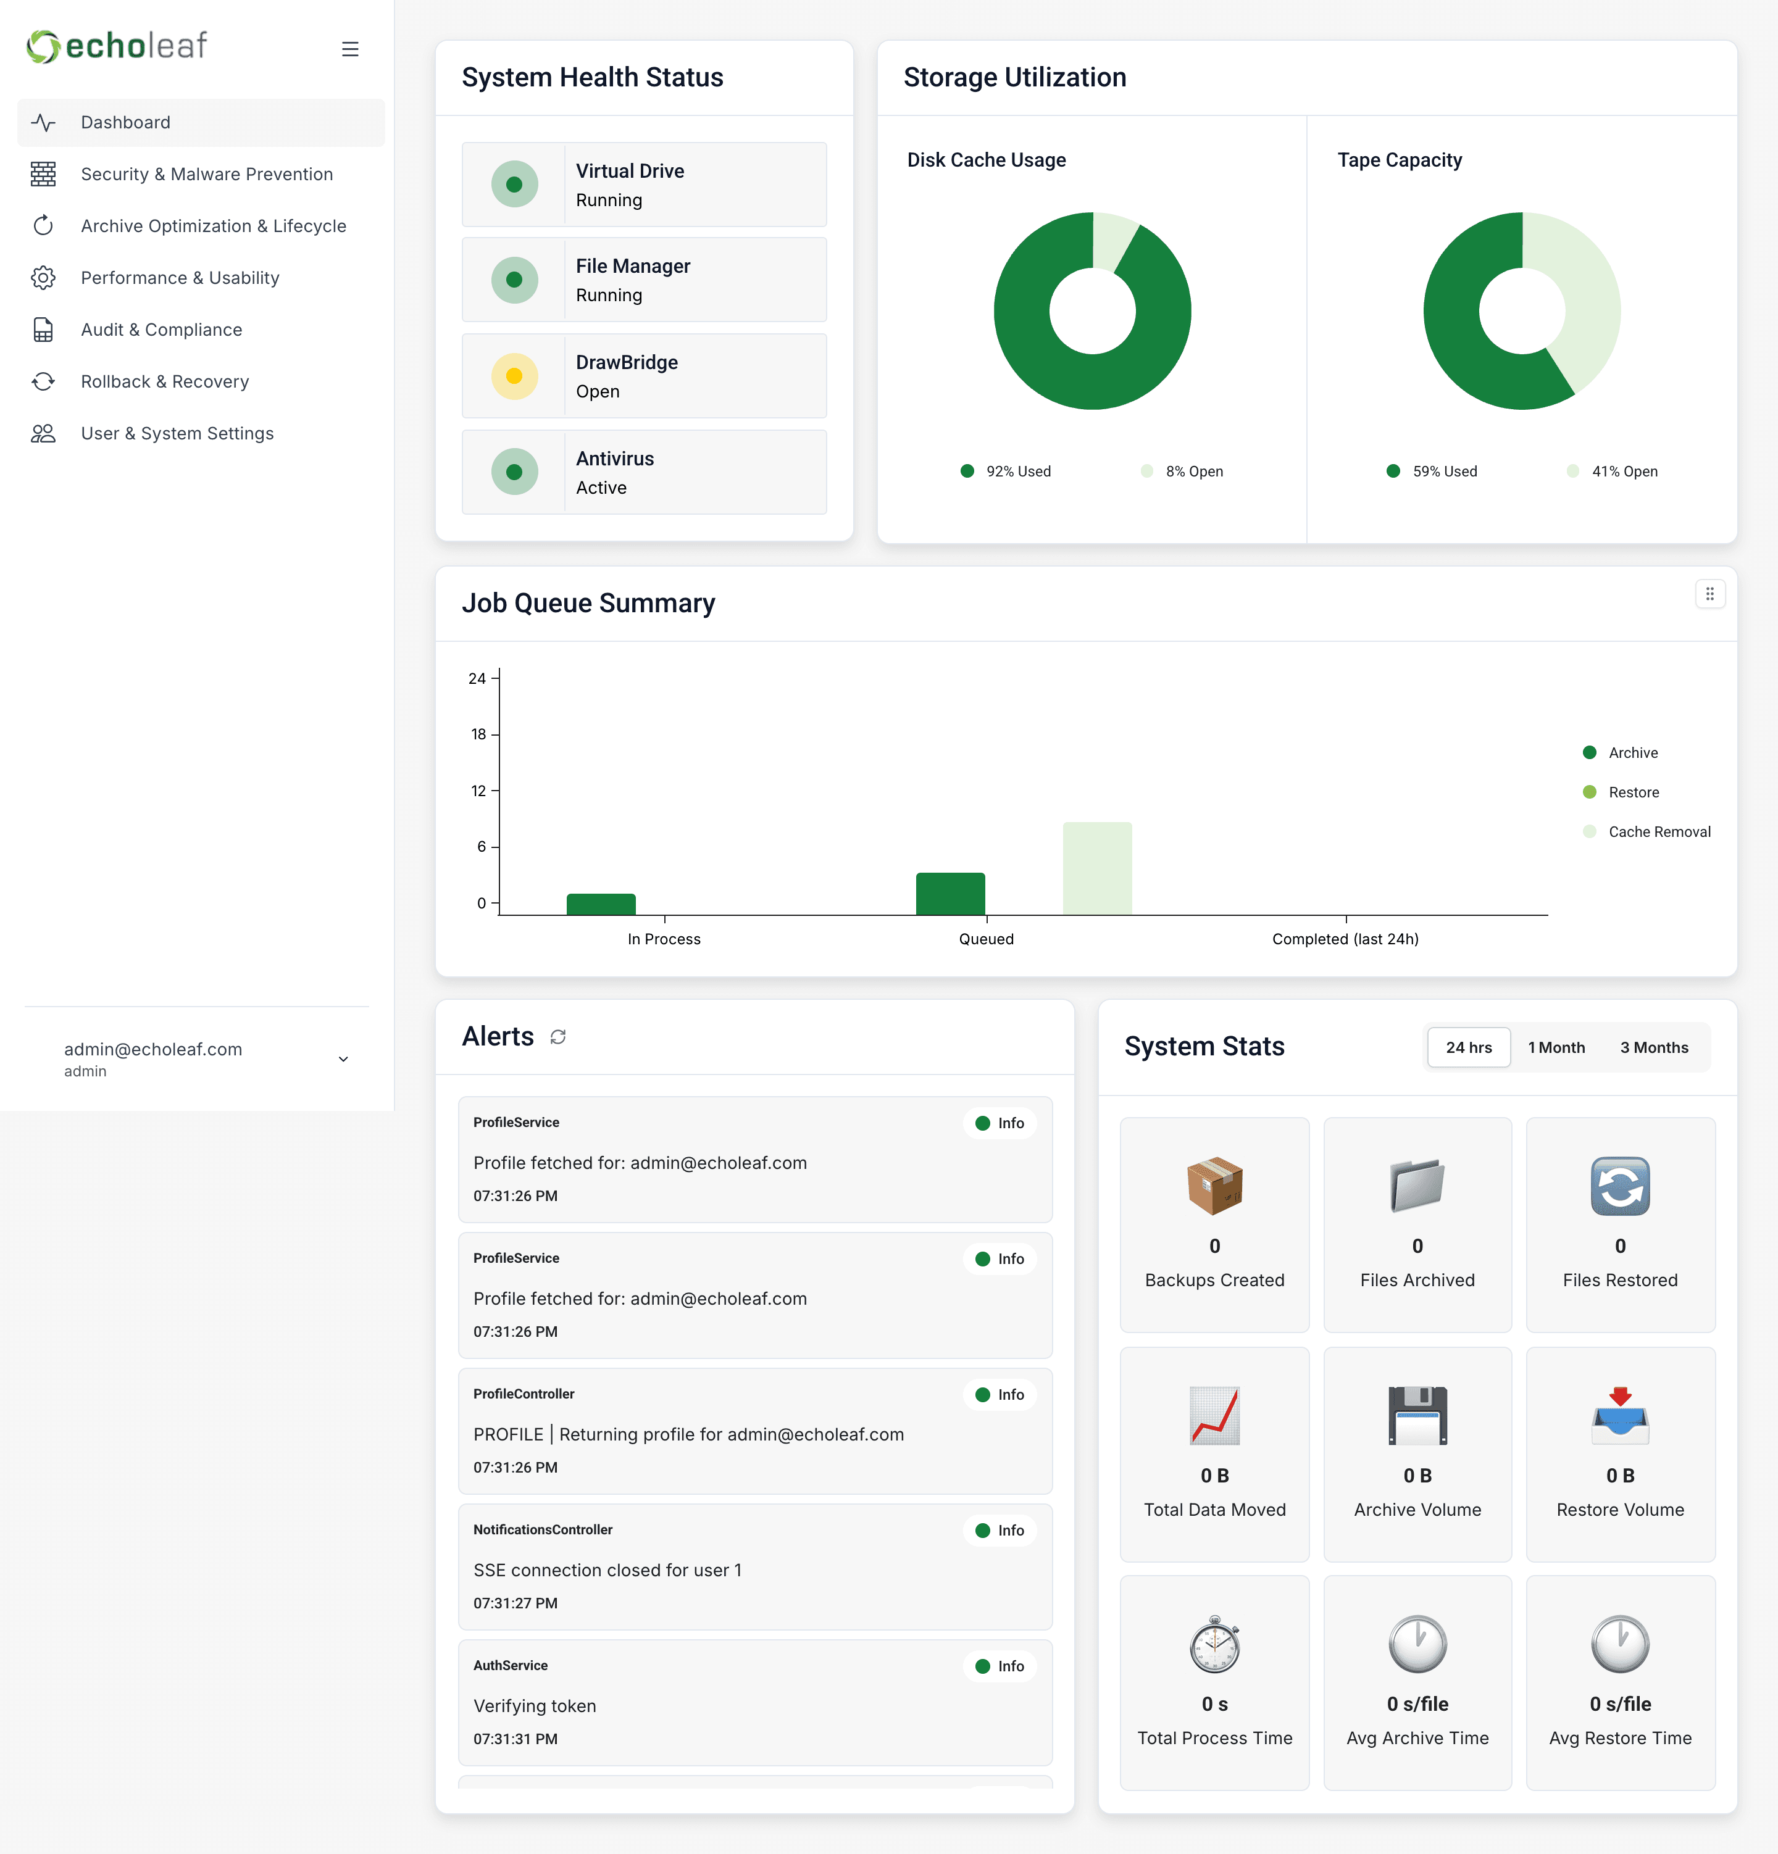The width and height of the screenshot is (1778, 1854).
Task: Click the Total Process Time stopwatch icon
Action: coord(1214,1644)
